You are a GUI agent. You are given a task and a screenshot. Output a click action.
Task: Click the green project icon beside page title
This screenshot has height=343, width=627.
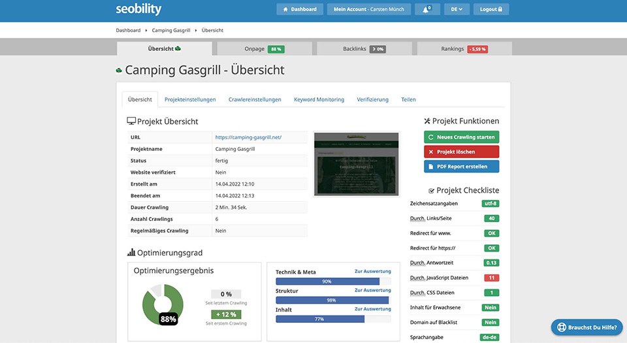[119, 71]
